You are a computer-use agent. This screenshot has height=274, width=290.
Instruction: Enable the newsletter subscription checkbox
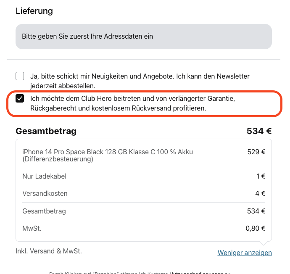(20, 76)
